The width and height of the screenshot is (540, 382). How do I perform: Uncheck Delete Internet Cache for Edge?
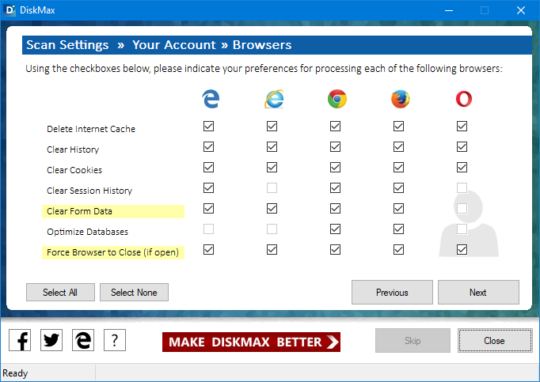click(208, 127)
